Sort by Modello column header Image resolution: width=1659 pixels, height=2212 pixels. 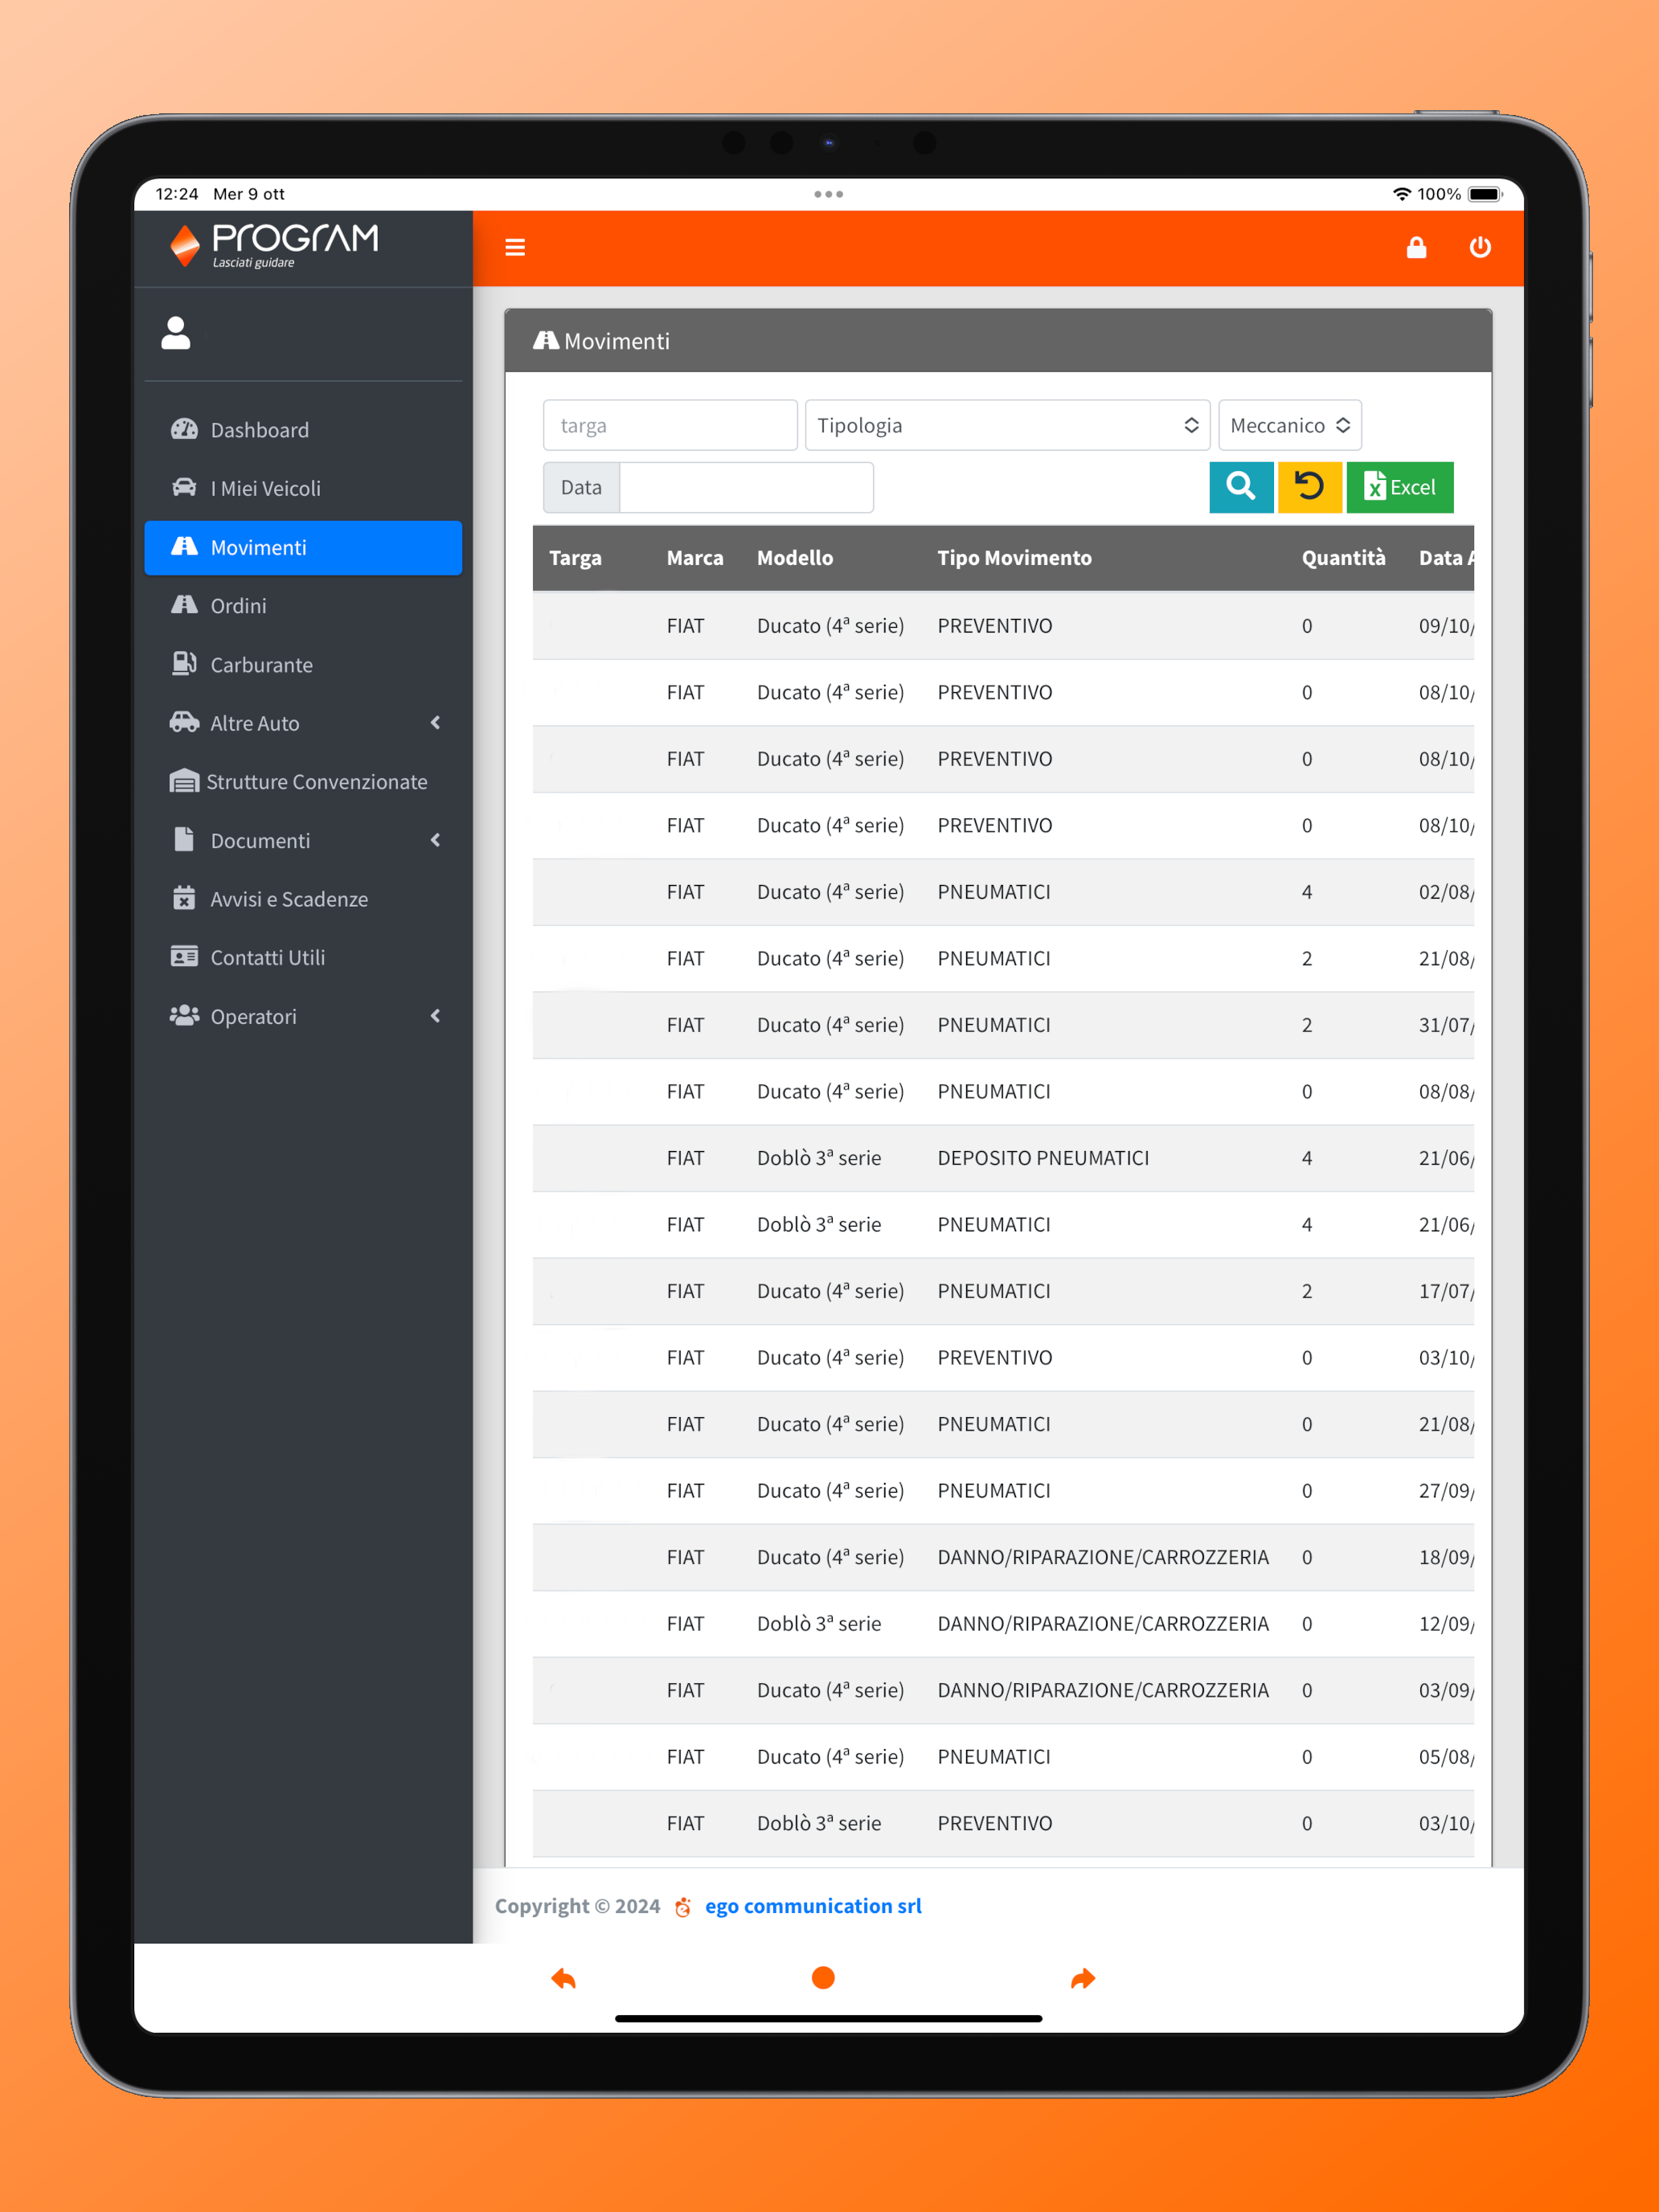795,558
